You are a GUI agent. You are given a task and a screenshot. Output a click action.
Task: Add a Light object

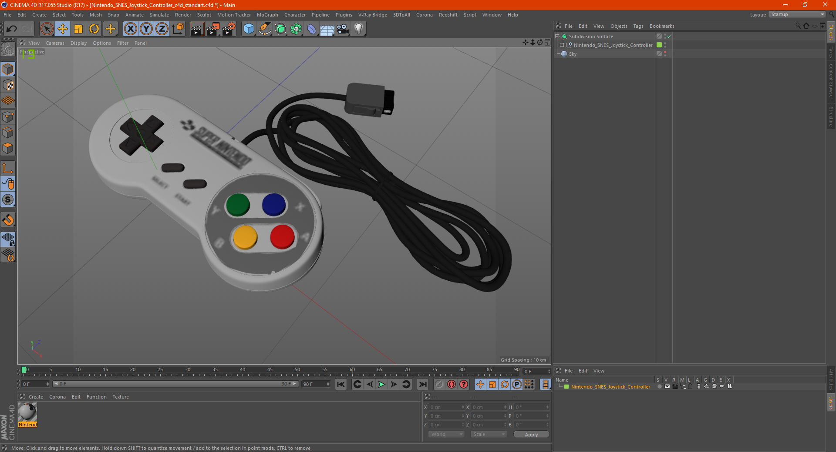click(x=359, y=29)
